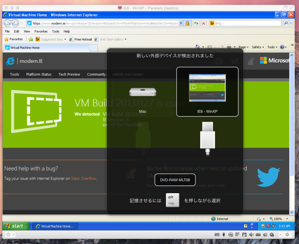Click the Read Mail icon
299x244 pixels.
pyautogui.click(x=221, y=47)
